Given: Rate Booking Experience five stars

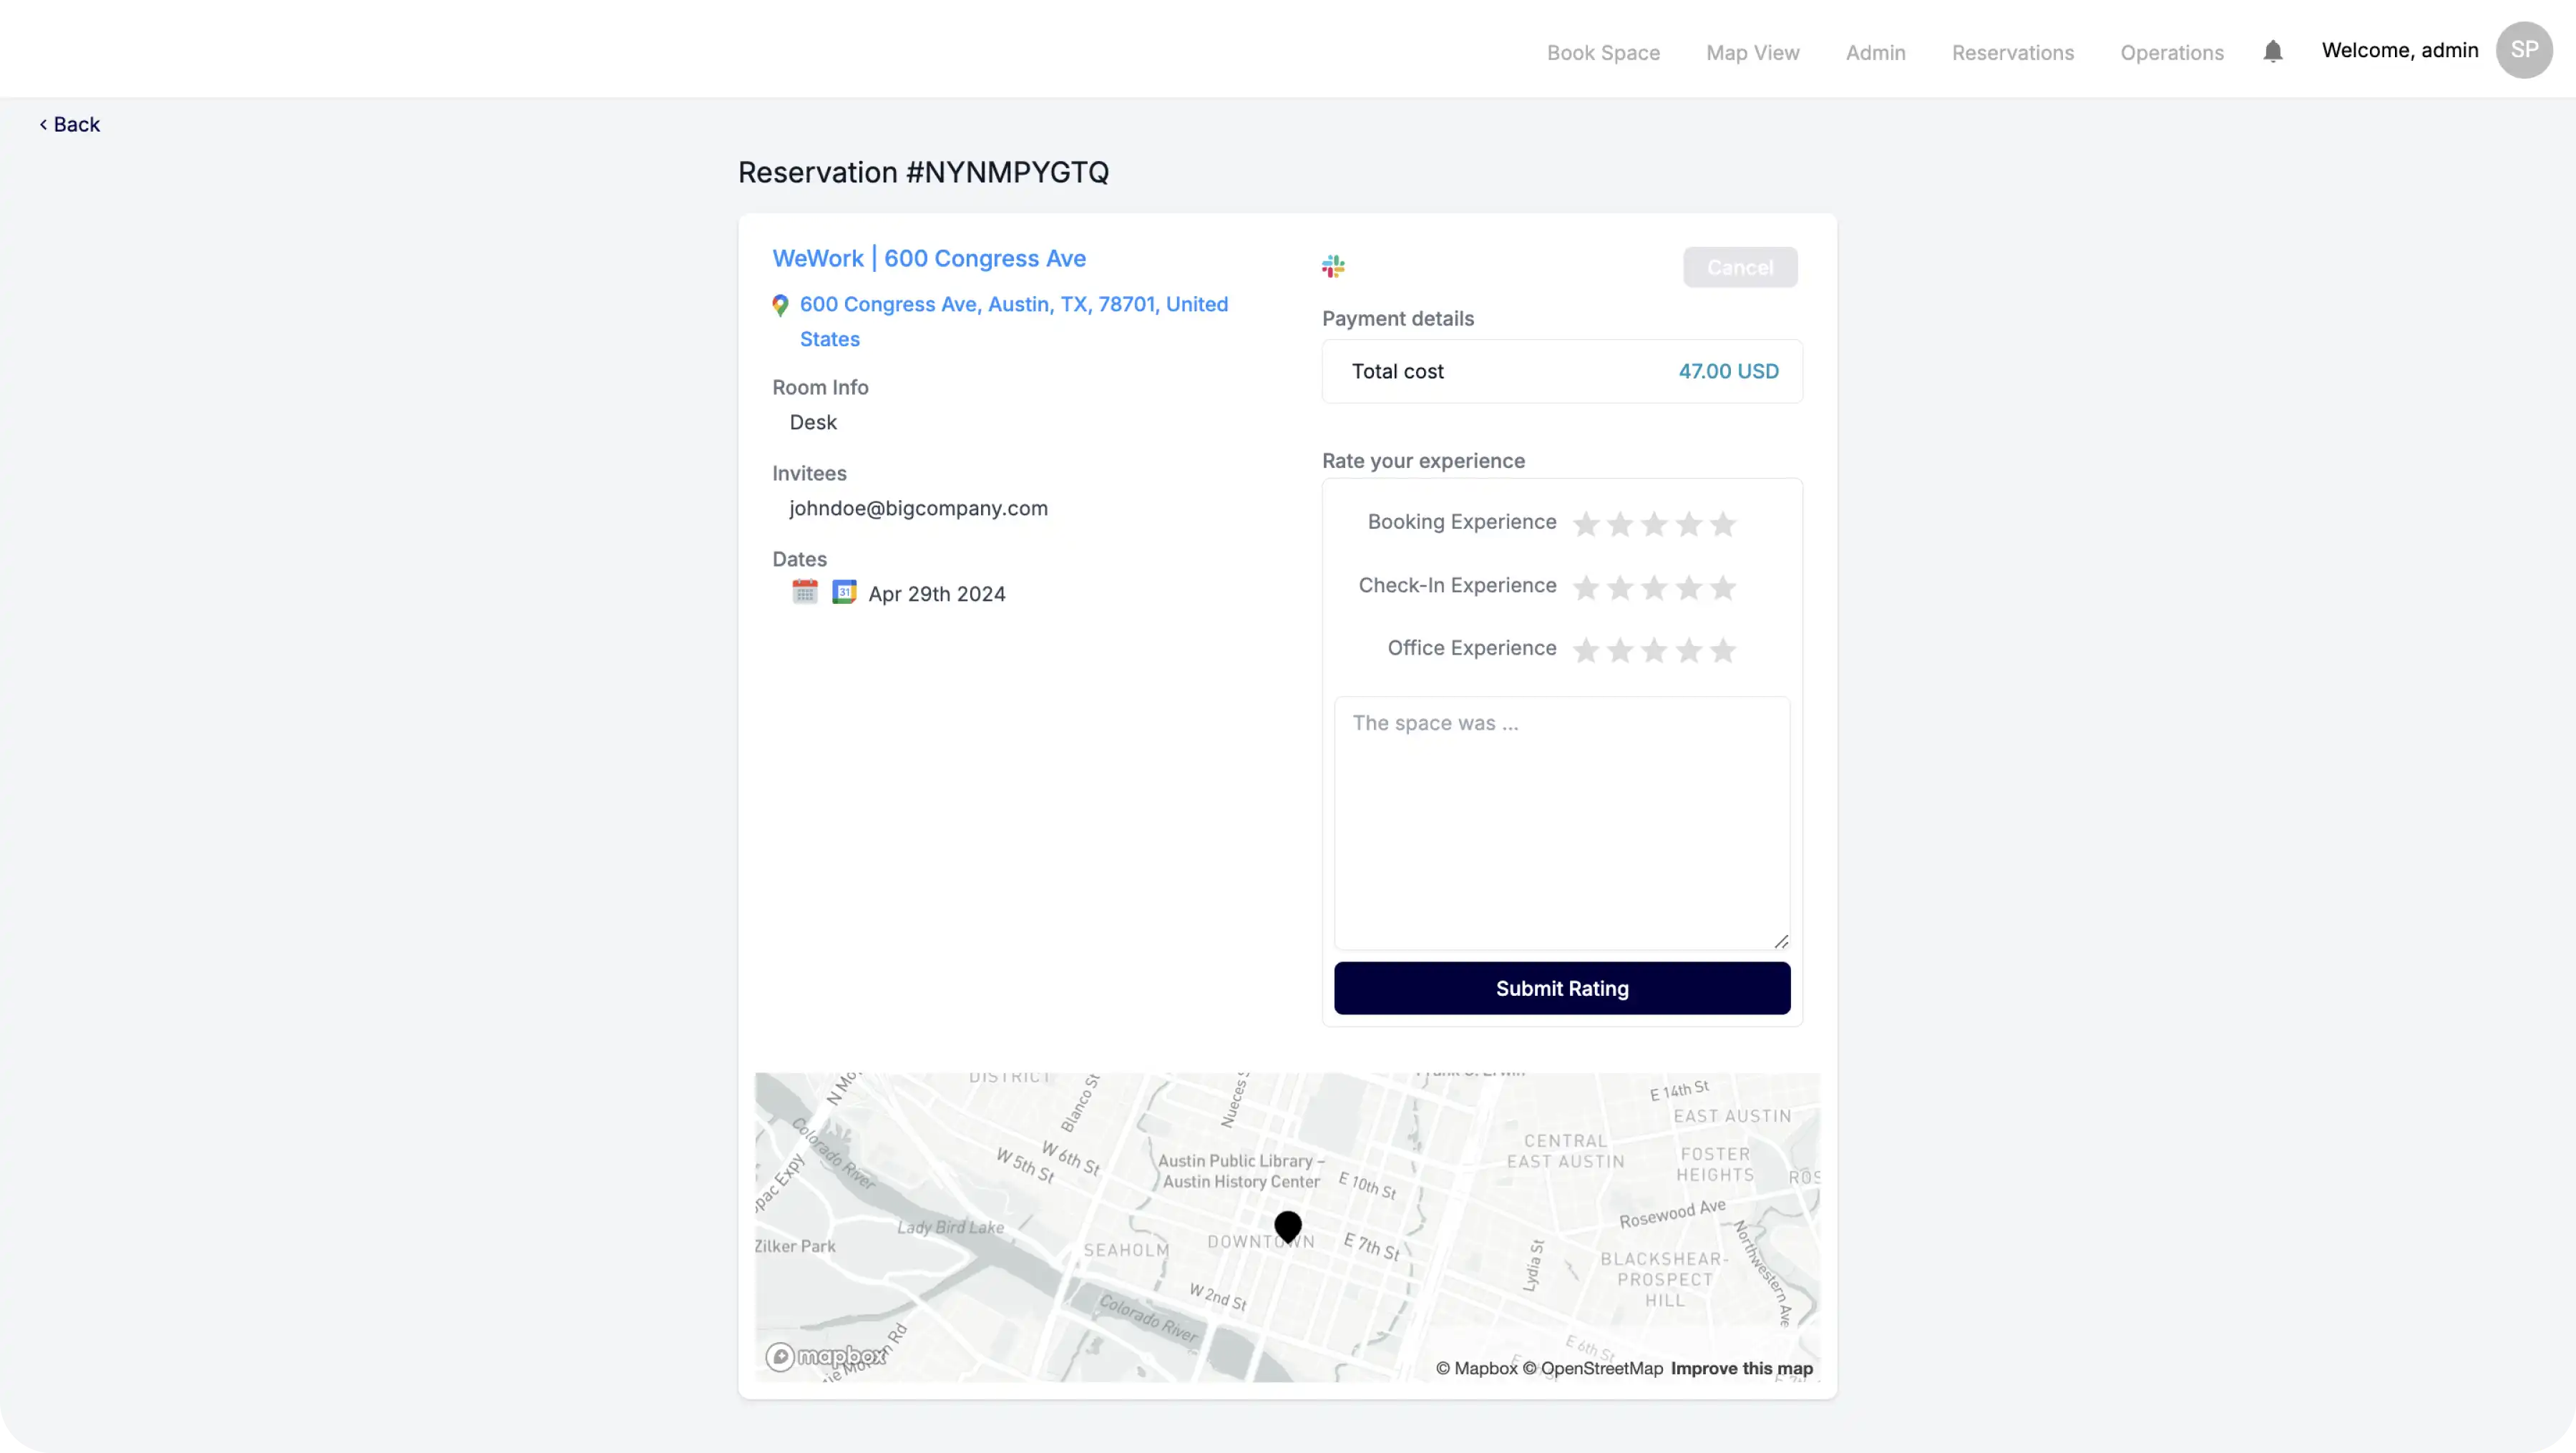Looking at the screenshot, I should pos(1722,524).
